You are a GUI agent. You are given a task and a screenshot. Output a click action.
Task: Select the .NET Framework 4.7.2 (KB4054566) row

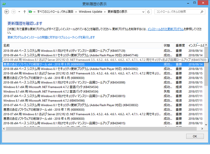(x=103, y=101)
